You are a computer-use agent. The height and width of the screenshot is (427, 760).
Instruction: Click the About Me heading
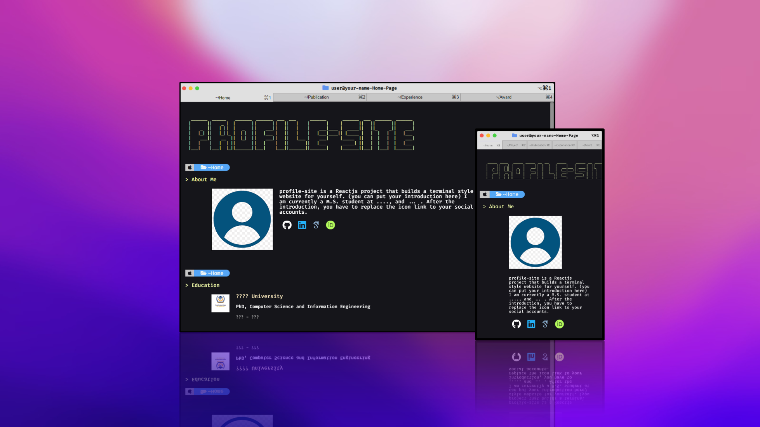click(x=204, y=179)
